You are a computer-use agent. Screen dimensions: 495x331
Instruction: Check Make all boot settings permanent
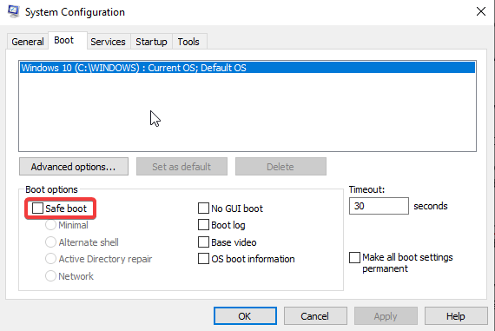tap(354, 257)
